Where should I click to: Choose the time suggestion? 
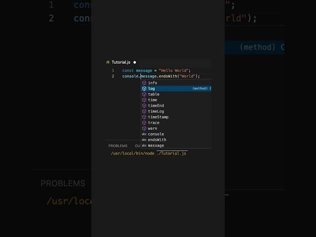[176, 100]
